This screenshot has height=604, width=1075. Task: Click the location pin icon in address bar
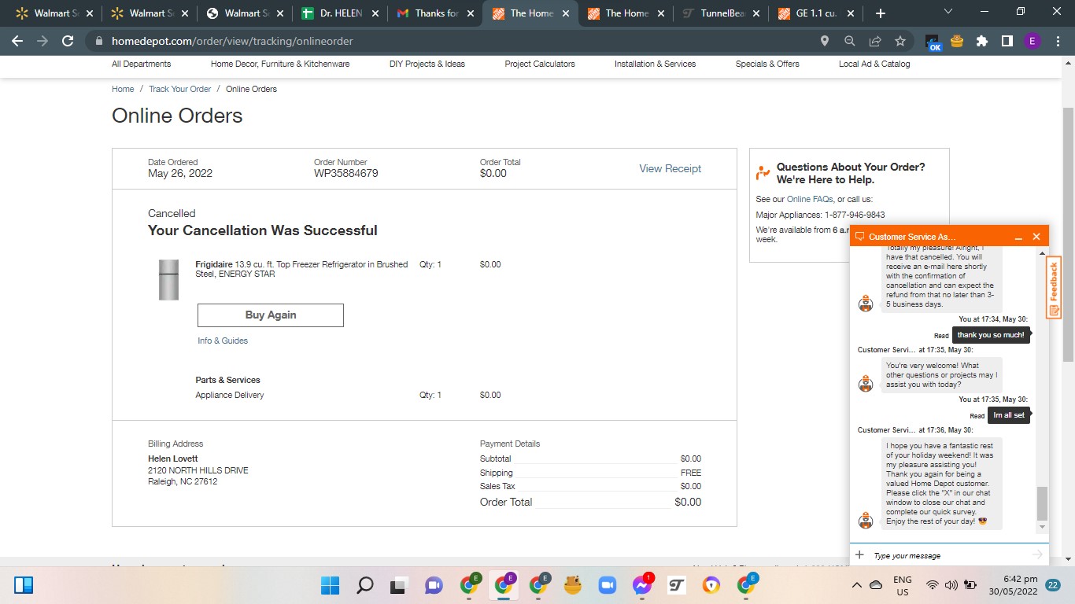point(825,41)
